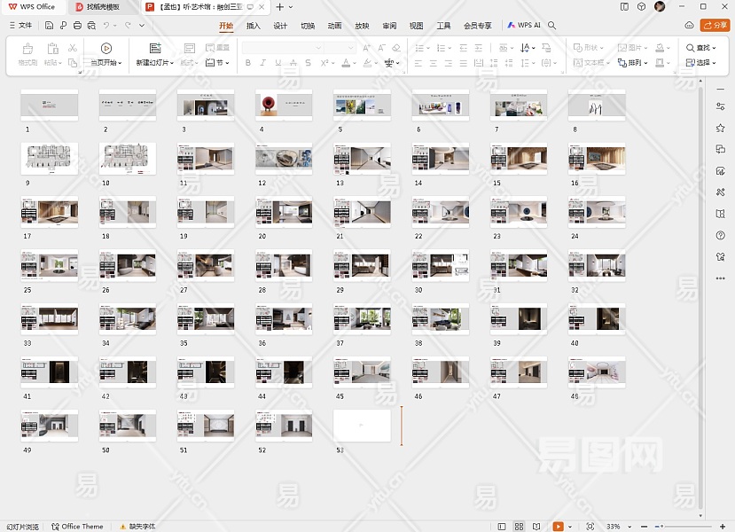The image size is (735, 532).
Task: Switch to the 动画 ribbon tab
Action: point(334,26)
